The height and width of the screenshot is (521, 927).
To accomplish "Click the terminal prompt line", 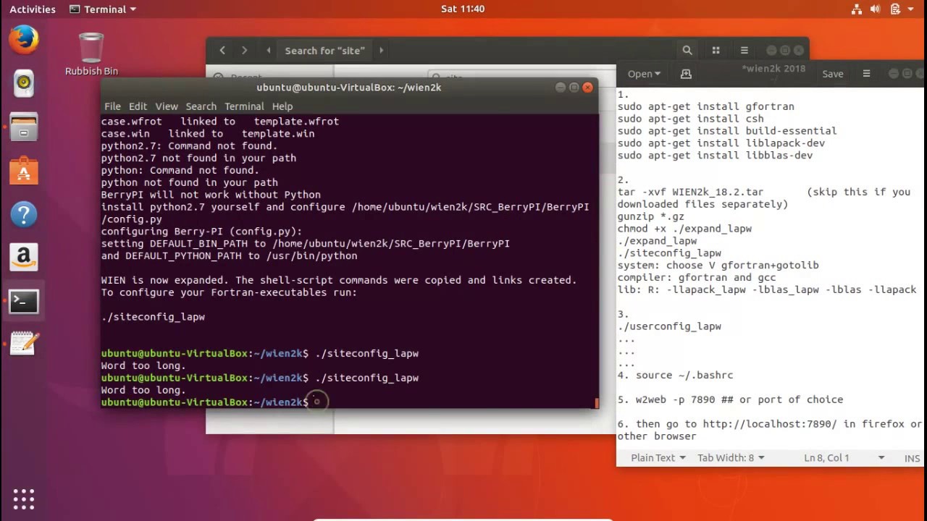I will click(204, 402).
